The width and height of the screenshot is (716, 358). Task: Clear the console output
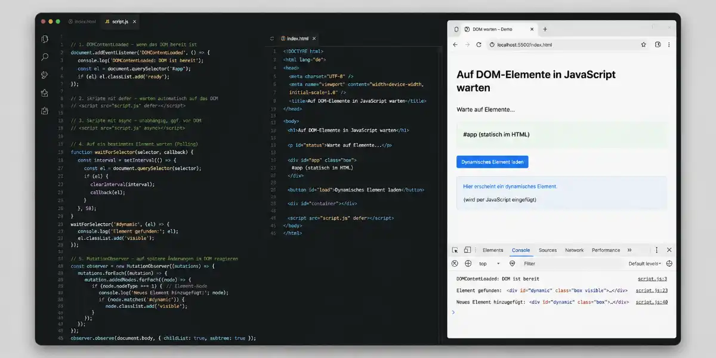pyautogui.click(x=455, y=263)
